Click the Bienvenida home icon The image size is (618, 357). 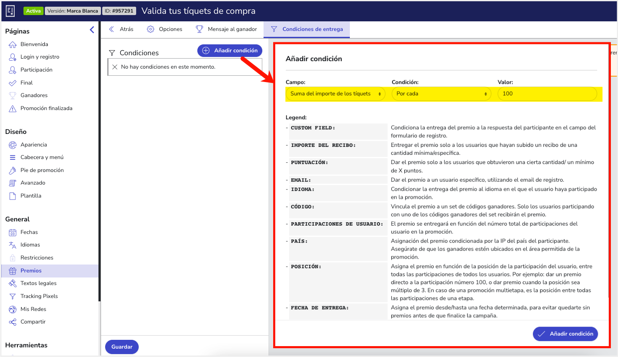(13, 44)
